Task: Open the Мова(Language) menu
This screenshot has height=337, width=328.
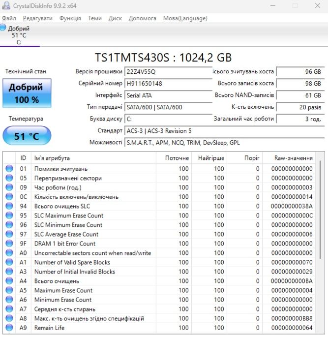Action: (185, 18)
